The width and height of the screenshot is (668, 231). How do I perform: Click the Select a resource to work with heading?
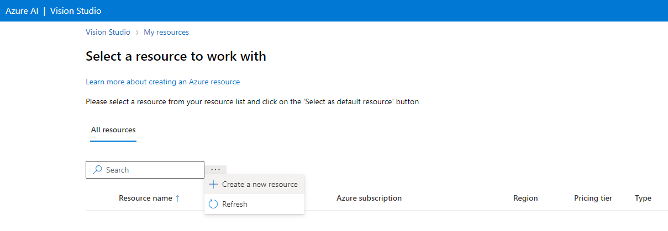[x=176, y=56]
